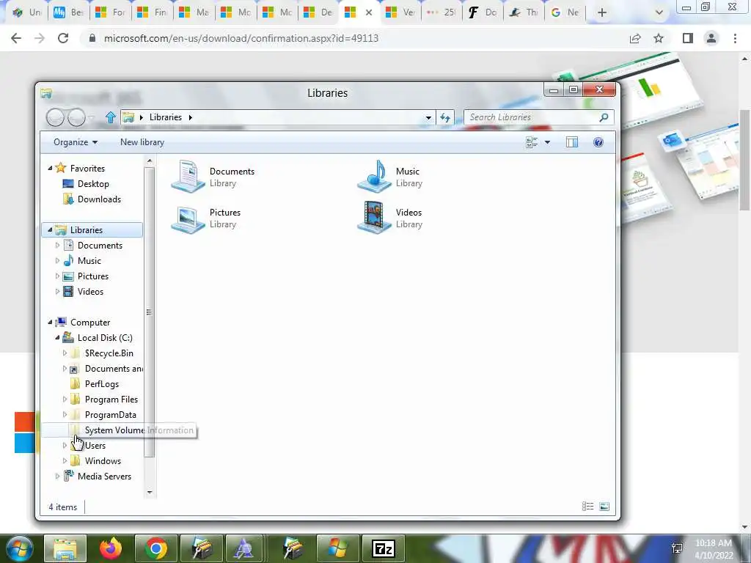The height and width of the screenshot is (563, 751).
Task: Open the Pictures library icon in main pane
Action: coord(188,218)
